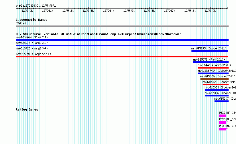Click the nsv615295 blue gain bar
The width and height of the screenshot is (236, 144).
[x=210, y=51]
